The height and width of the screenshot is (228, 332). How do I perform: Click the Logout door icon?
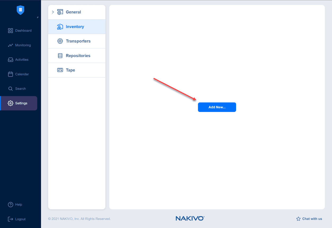coord(10,219)
